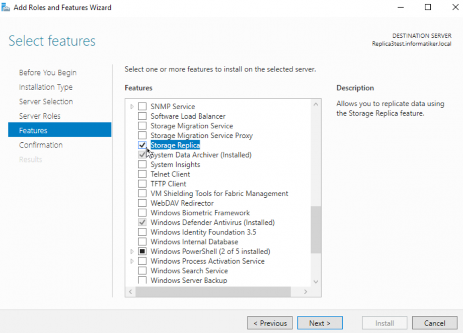Check the Telnet Client feature
The width and height of the screenshot is (463, 333).
click(142, 174)
